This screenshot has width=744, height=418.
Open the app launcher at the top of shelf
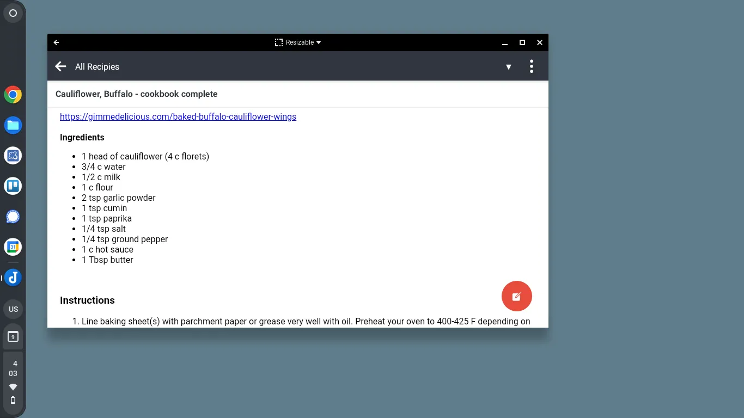[x=13, y=13]
